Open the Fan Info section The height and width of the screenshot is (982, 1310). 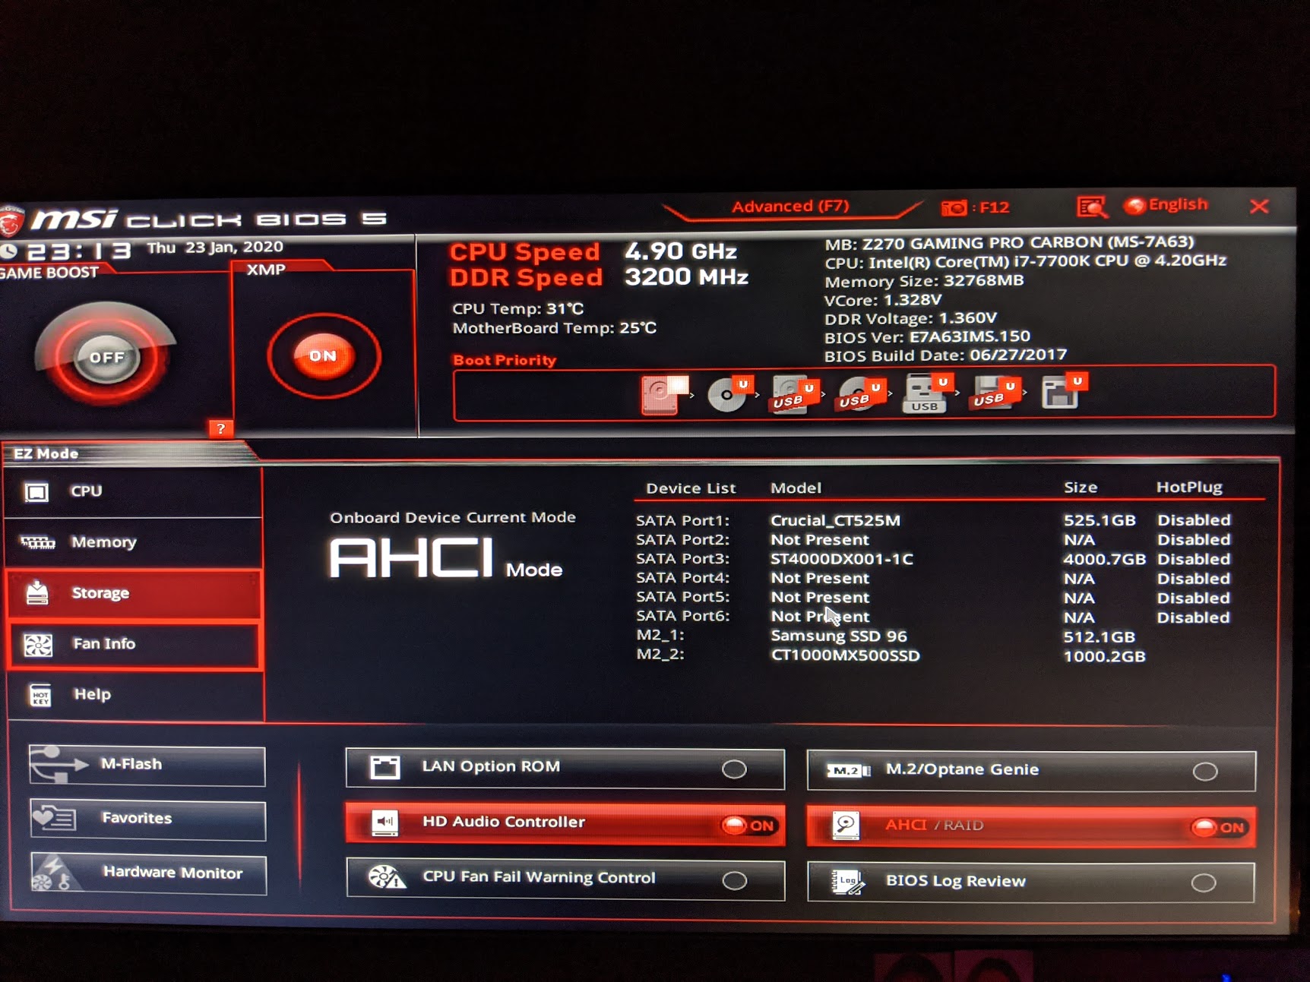134,645
